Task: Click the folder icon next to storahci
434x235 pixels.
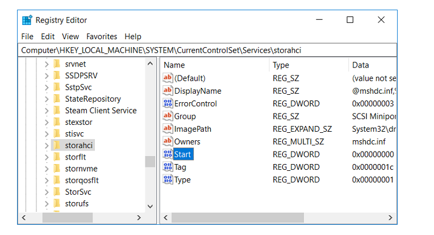Action: (x=57, y=145)
